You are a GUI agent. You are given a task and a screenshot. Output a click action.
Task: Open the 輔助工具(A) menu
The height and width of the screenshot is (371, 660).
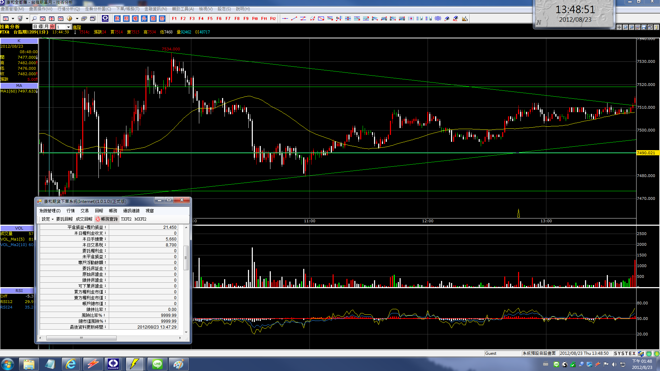(x=183, y=9)
